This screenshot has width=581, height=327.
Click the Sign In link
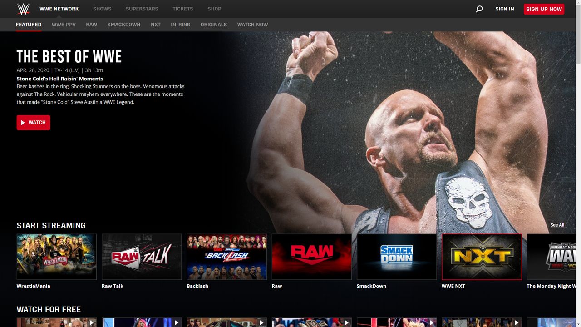pos(505,9)
